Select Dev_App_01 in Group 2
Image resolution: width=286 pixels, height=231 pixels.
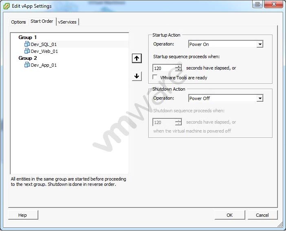(x=44, y=65)
